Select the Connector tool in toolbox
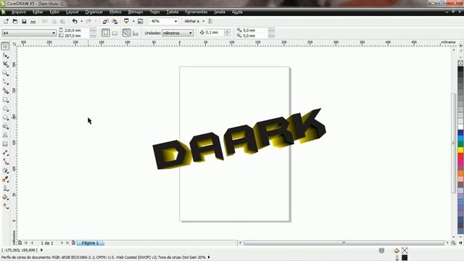 (x=5, y=162)
